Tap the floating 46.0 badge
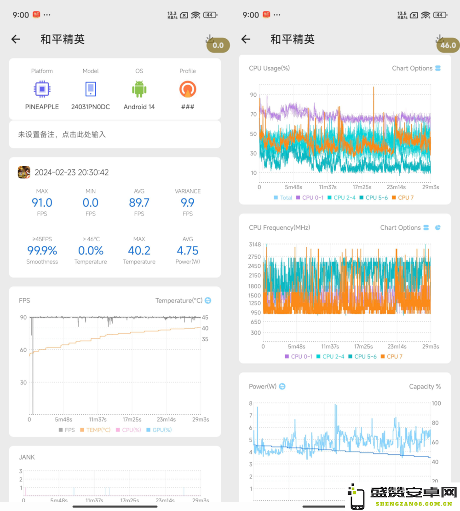Screen dimensions: 460x511 coord(448,45)
